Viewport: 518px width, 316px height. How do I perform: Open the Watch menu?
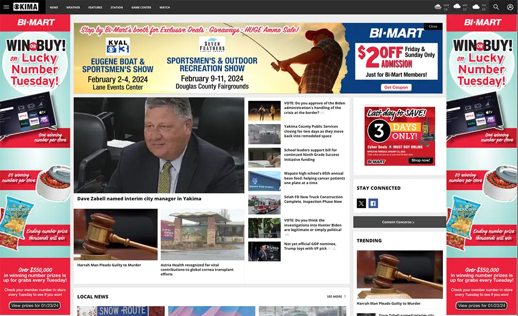point(164,7)
